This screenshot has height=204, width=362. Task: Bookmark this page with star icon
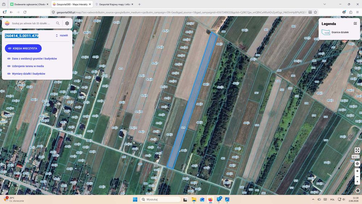point(315,12)
